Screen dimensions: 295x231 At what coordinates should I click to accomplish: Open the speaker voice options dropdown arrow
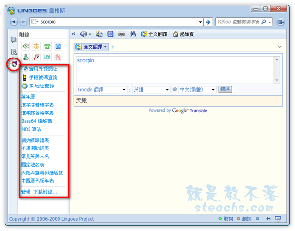tap(90, 34)
